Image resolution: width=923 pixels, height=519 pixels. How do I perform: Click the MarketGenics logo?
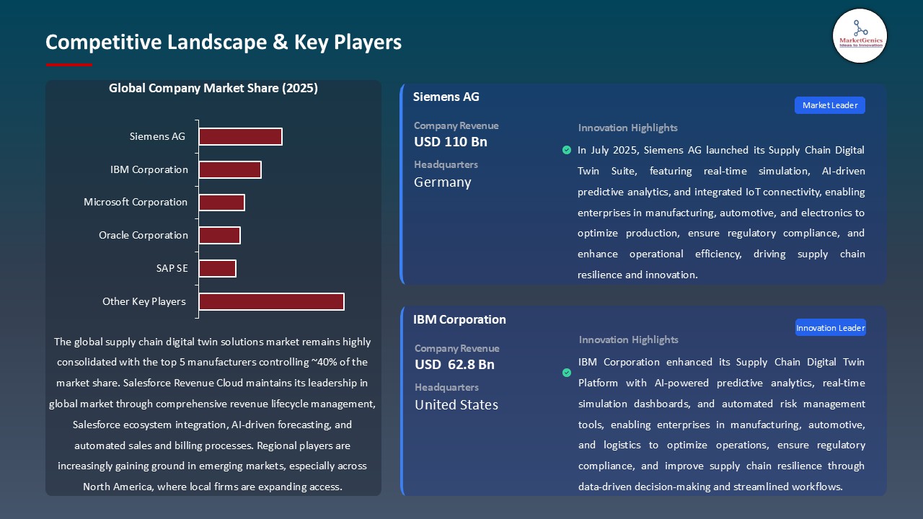click(860, 35)
